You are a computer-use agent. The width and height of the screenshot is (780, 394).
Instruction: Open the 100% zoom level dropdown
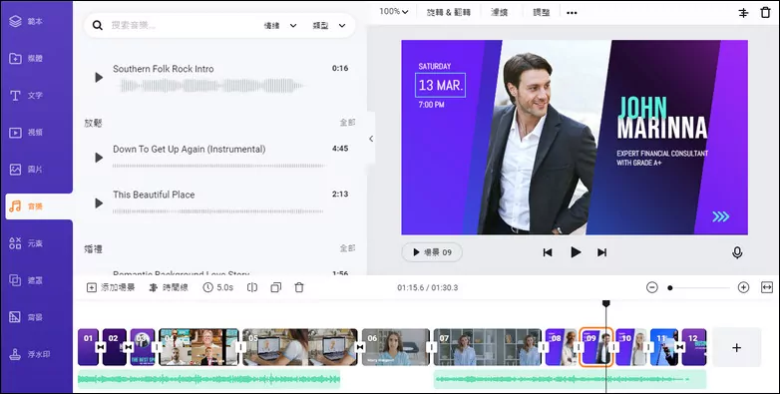pyautogui.click(x=394, y=11)
